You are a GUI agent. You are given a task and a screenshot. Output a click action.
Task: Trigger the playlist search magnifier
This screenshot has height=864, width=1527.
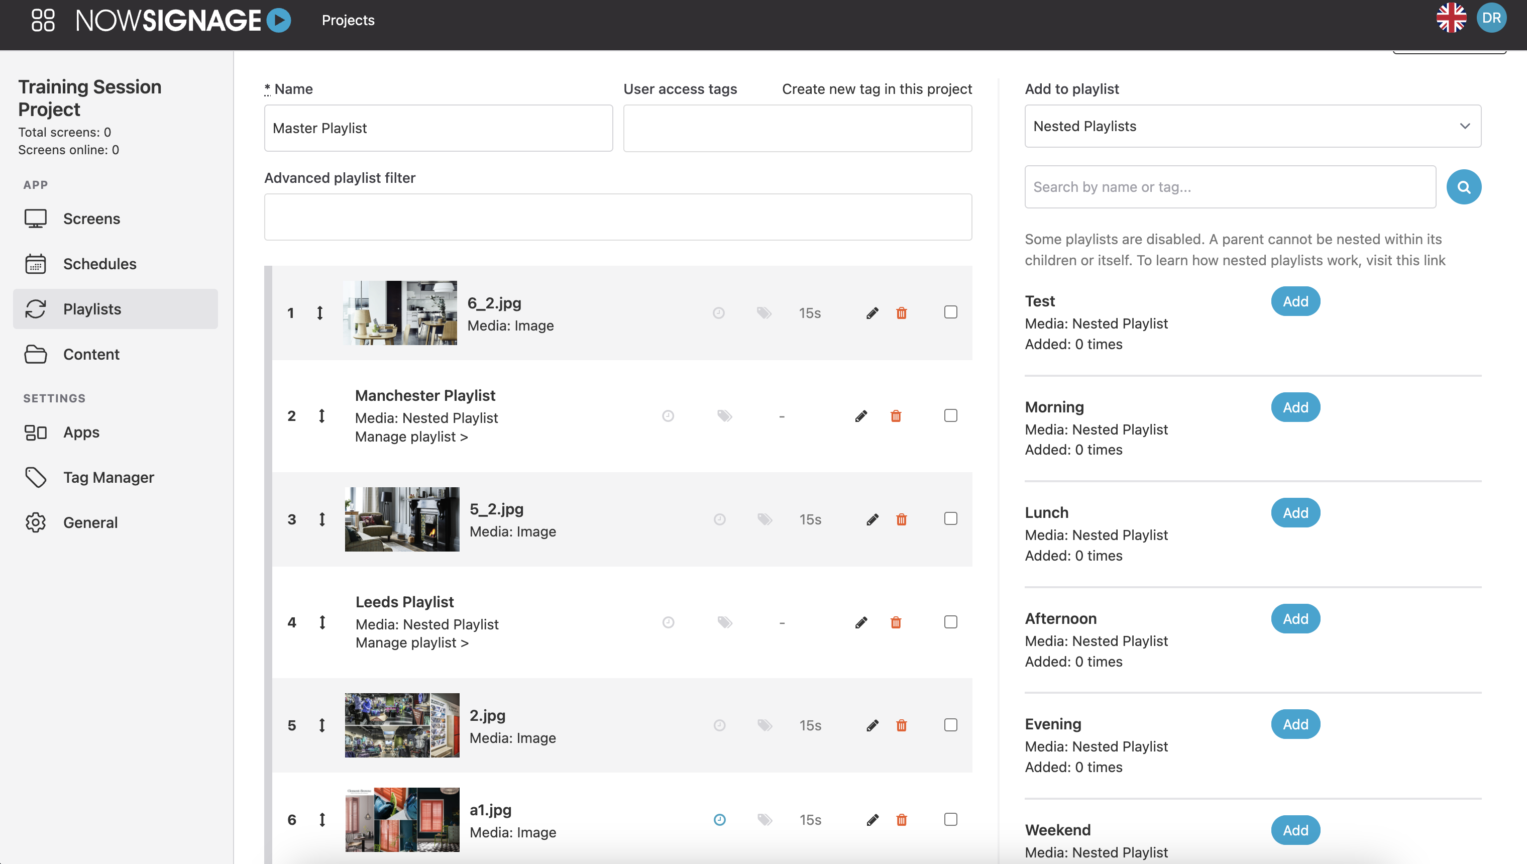click(x=1463, y=186)
